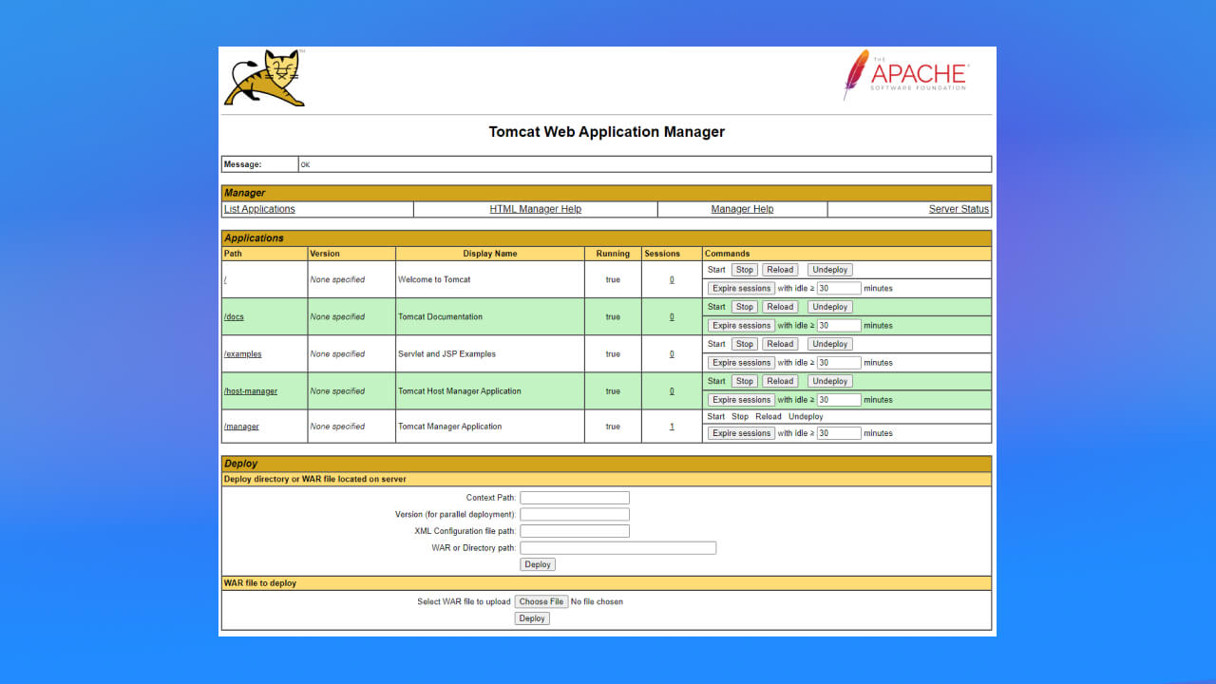
Task: Open the List Applications link
Action: [259, 209]
